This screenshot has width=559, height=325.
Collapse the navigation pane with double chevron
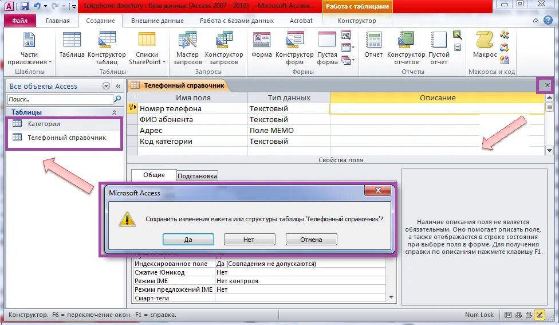tap(118, 86)
